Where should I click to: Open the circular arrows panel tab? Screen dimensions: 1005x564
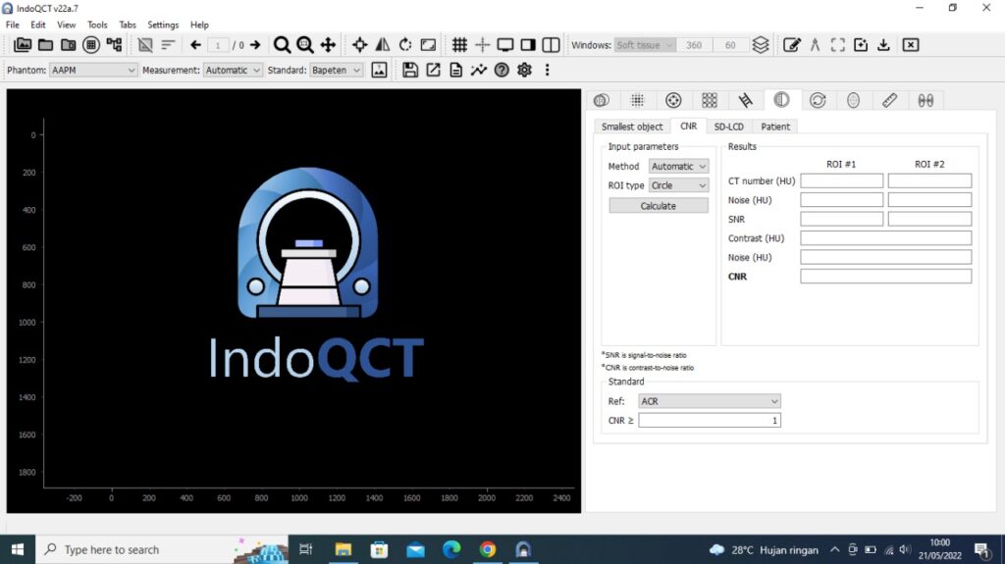(x=818, y=100)
